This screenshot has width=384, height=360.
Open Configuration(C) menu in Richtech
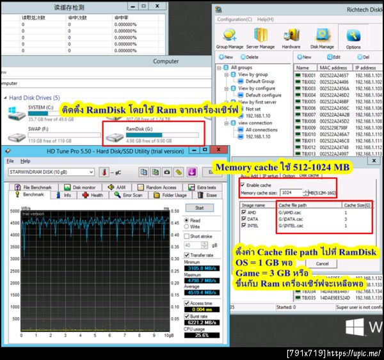pos(234,19)
